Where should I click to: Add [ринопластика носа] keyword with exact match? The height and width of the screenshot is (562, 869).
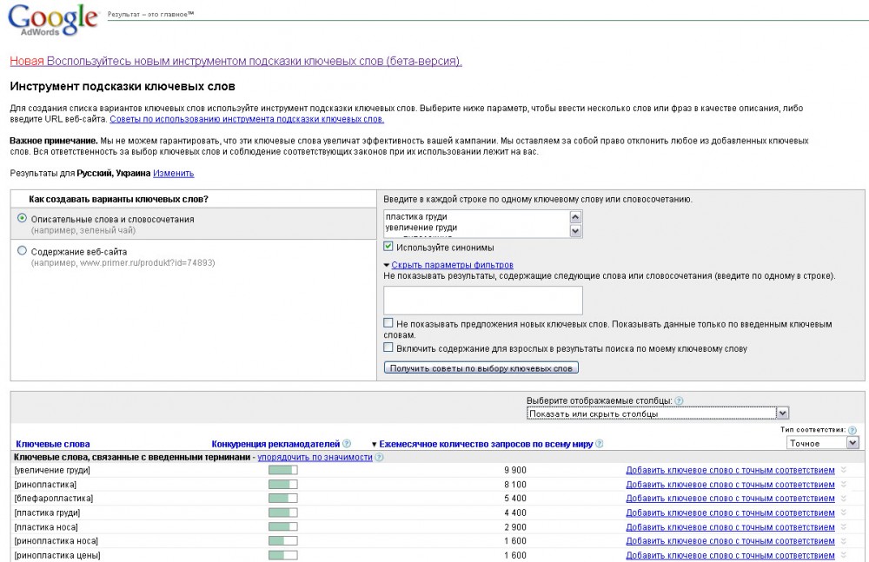(x=730, y=541)
